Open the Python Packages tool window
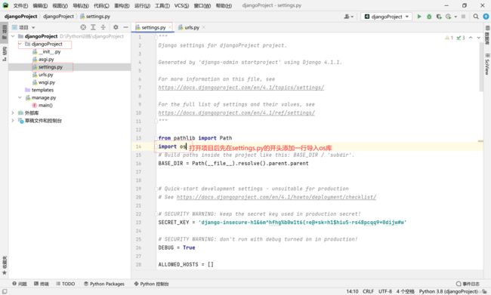This screenshot has height=295, width=491. (x=104, y=284)
